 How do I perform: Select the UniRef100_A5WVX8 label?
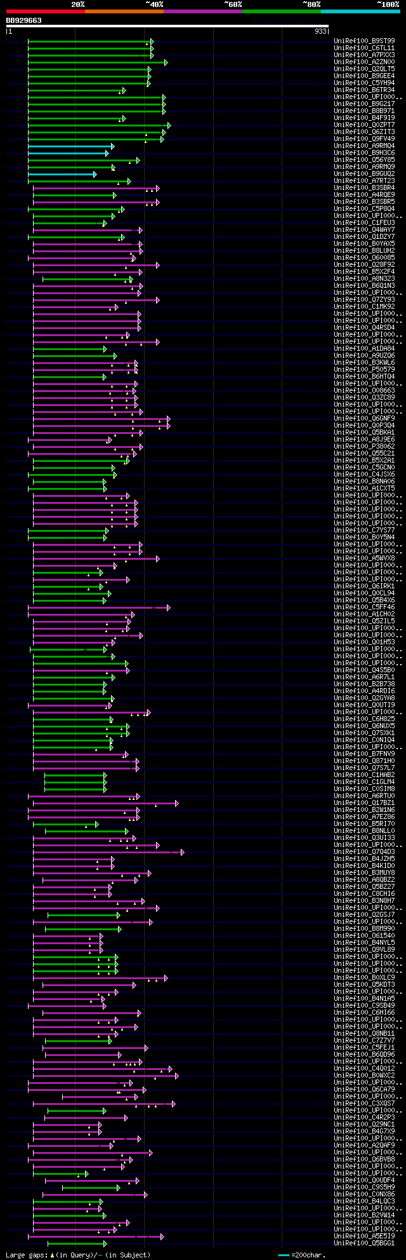point(364,559)
